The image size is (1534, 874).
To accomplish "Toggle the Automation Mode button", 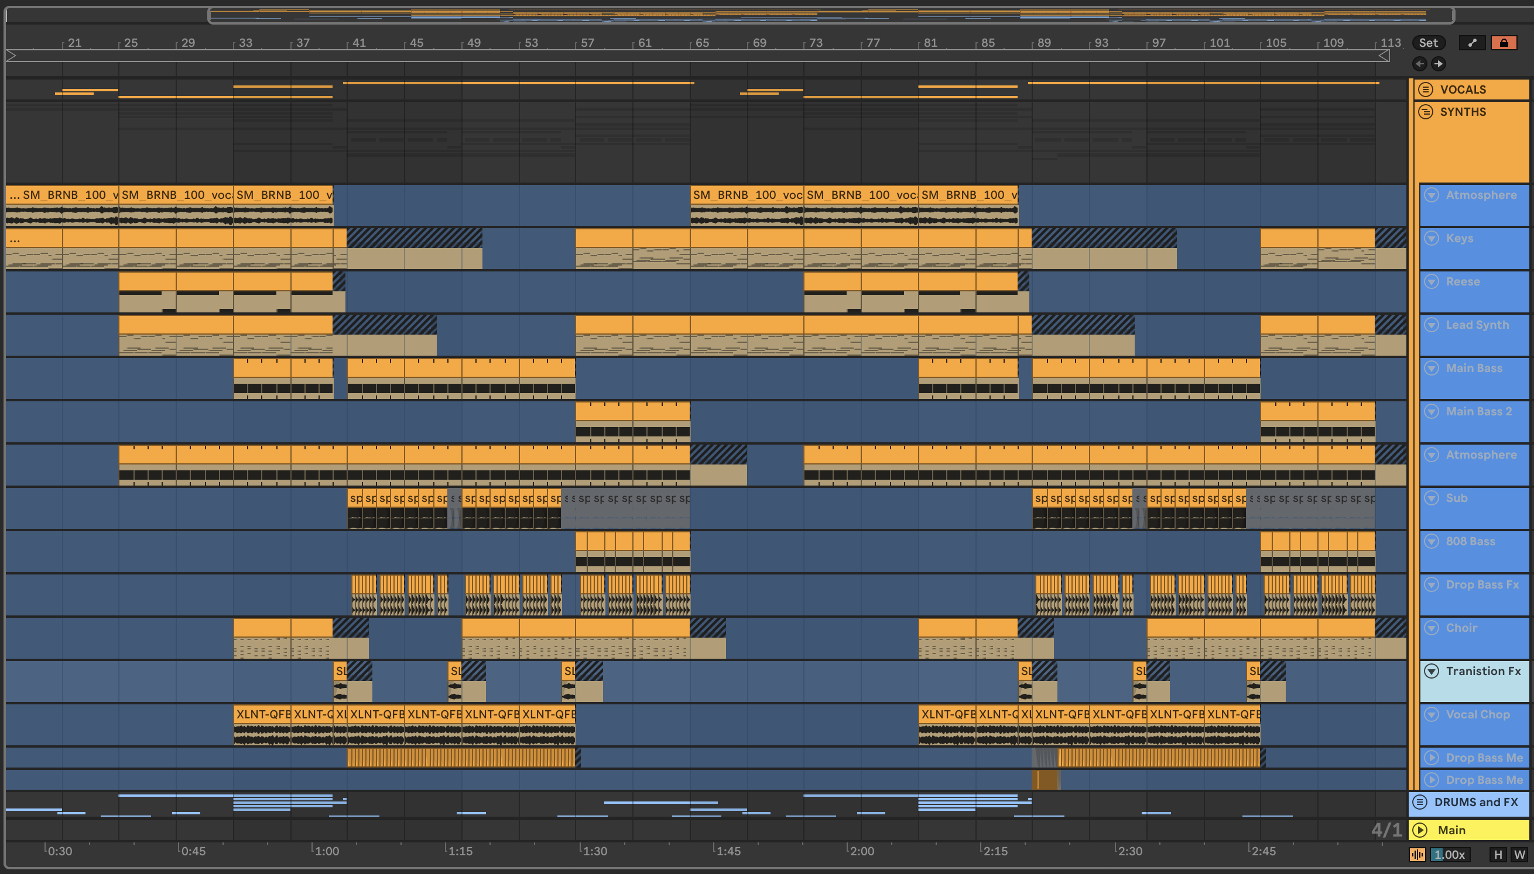I will (x=1471, y=43).
